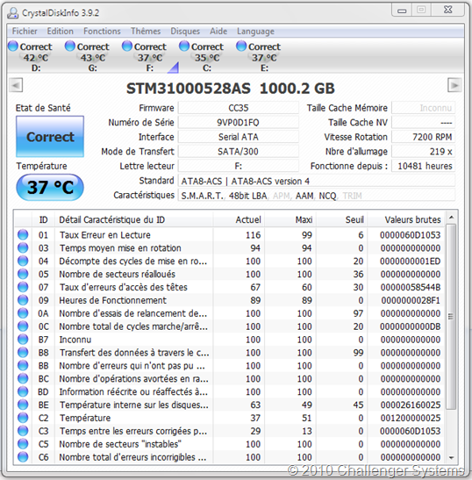The height and width of the screenshot is (480, 472).
Task: Select disk F: at 37 °C
Action: point(145,57)
